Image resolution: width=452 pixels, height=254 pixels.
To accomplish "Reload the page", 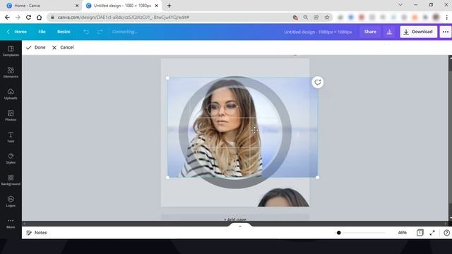I will tap(28, 17).
